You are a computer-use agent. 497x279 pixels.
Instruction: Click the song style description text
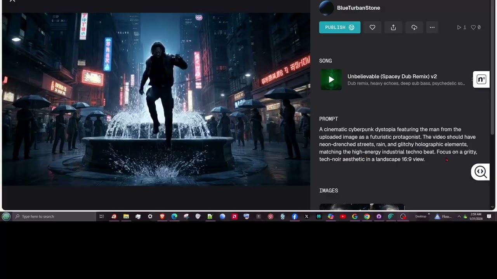406,83
